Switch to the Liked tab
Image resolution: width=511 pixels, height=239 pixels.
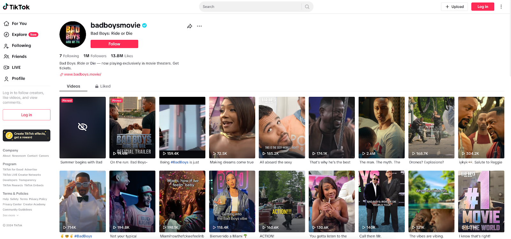[x=103, y=86]
